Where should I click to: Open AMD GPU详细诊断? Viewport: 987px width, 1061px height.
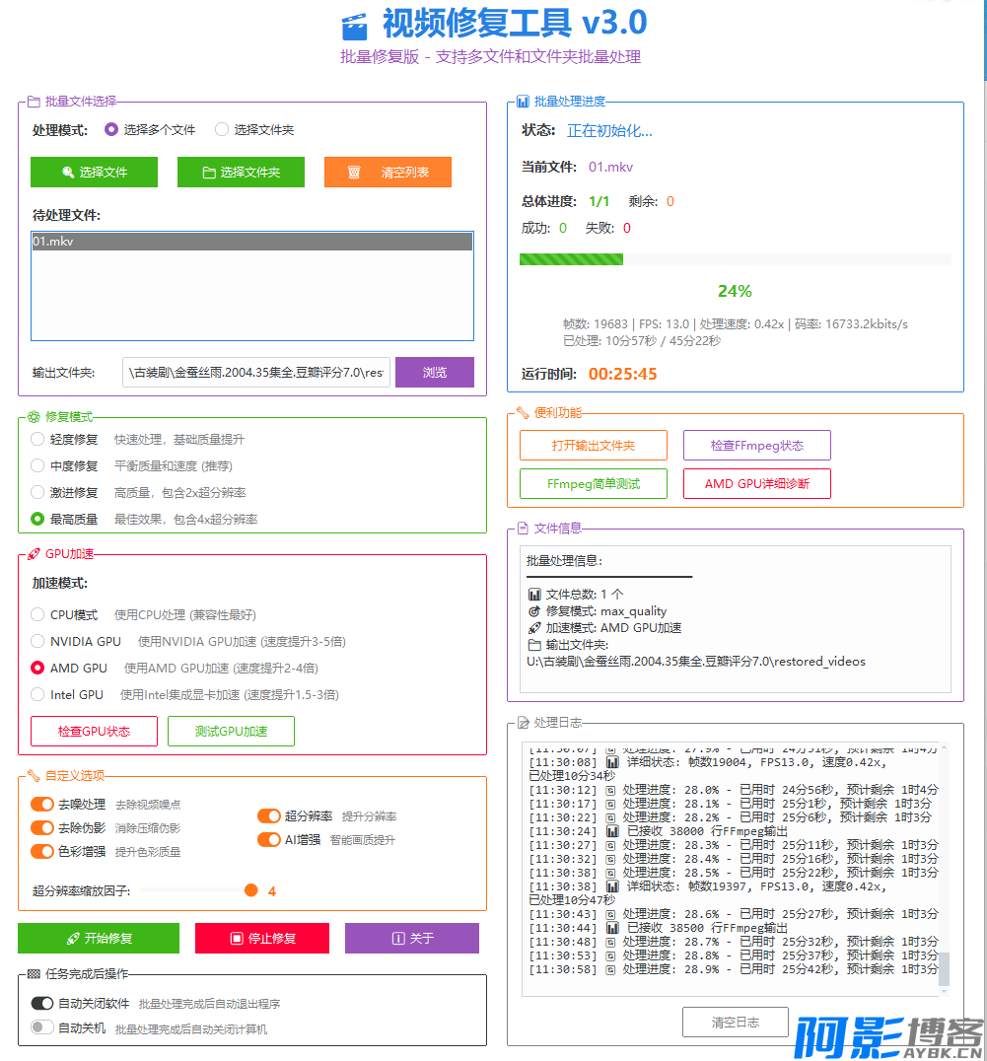tap(756, 484)
